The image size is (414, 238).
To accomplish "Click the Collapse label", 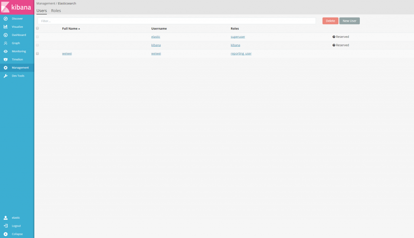I will 17,234.
